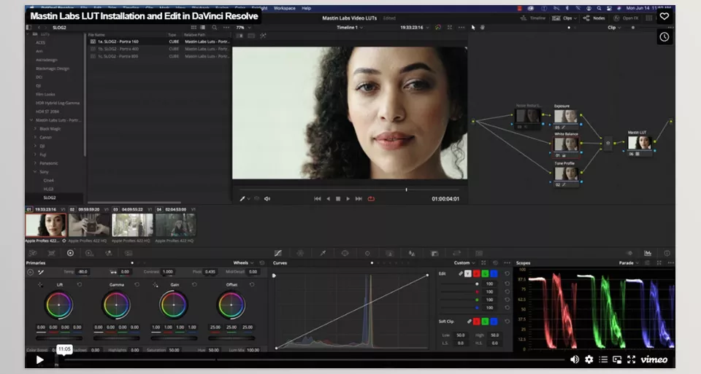Screen dimensions: 701x374
Task: Expand the Canon LUT folder
Action: pos(35,138)
